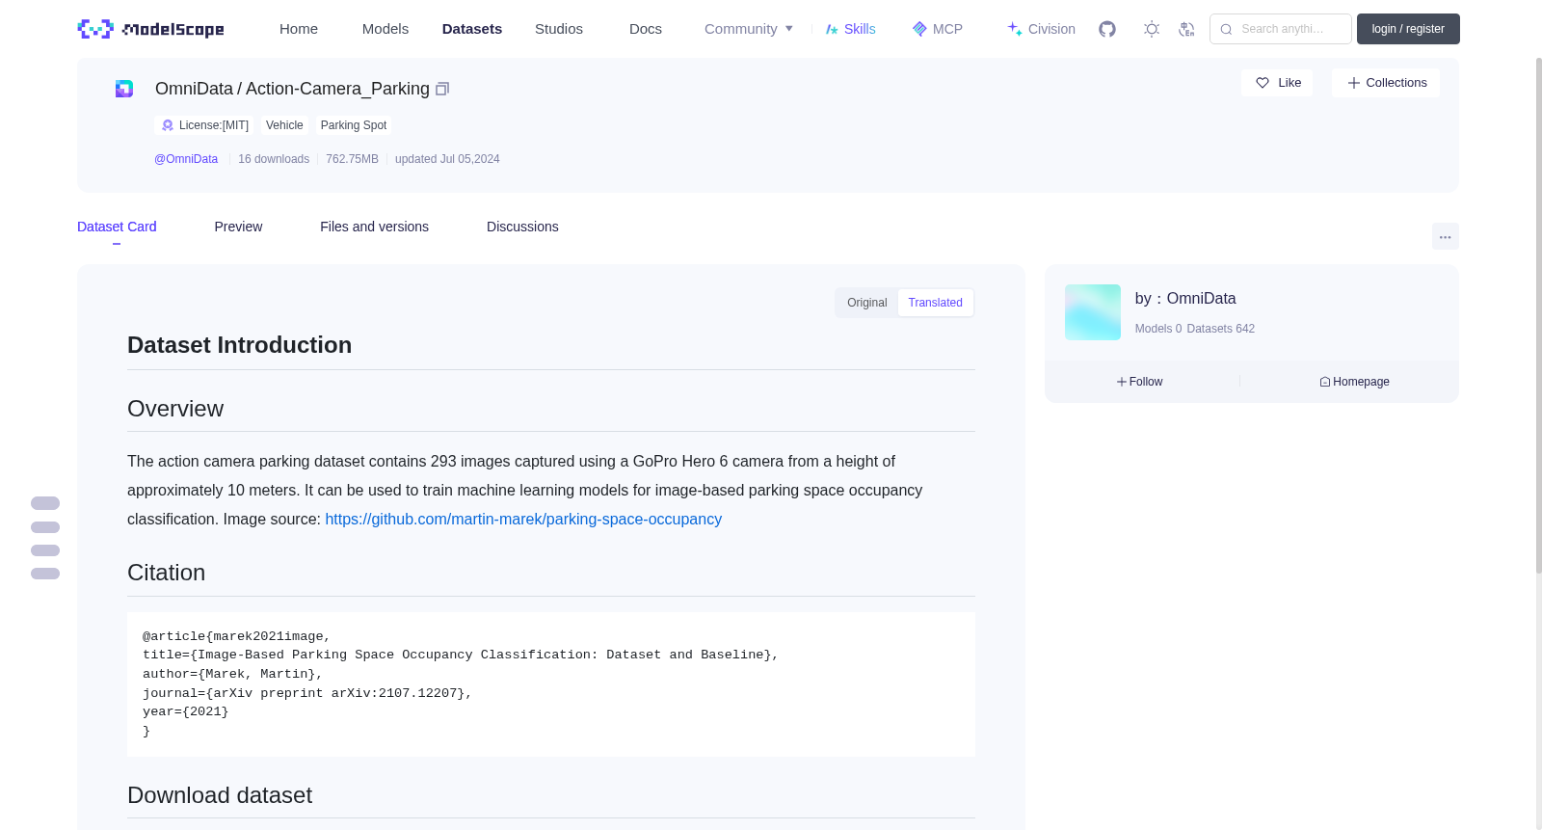1542x830 pixels.
Task: Open the Datasets nav item
Action: 472,29
